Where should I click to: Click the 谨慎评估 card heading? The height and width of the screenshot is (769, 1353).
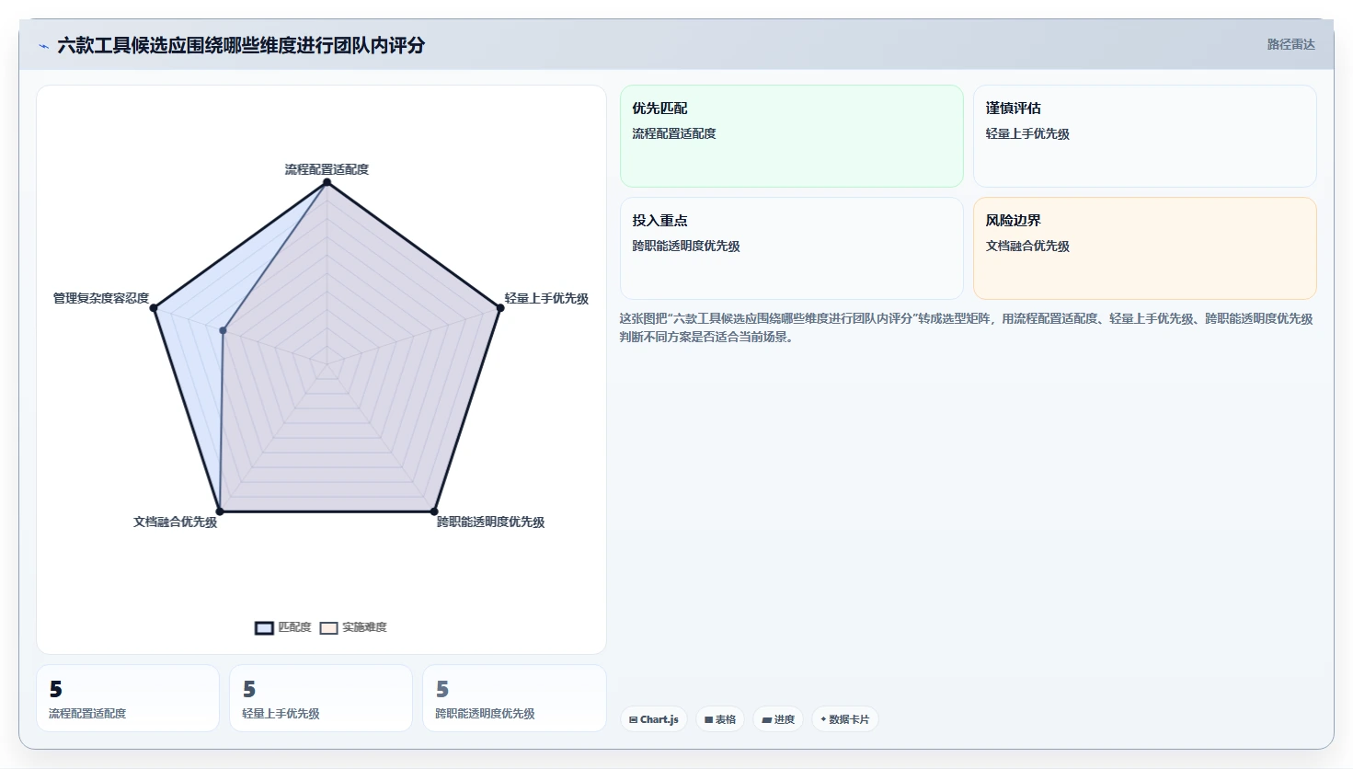pos(1013,109)
